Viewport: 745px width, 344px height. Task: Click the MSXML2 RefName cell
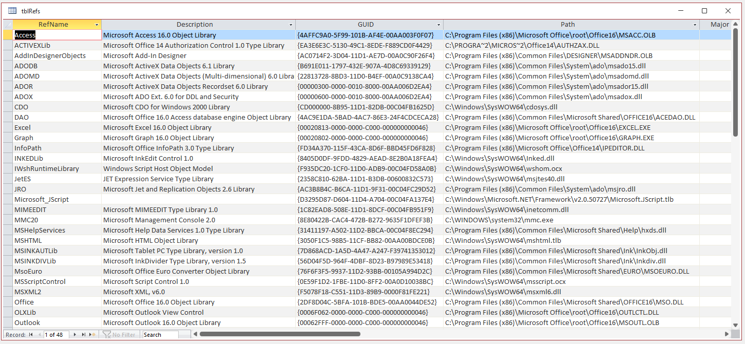pyautogui.click(x=58, y=292)
